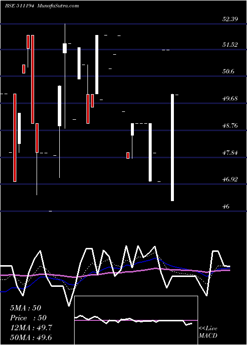Click the 5MA : 50 reading
The image size is (247, 345).
[26, 308]
